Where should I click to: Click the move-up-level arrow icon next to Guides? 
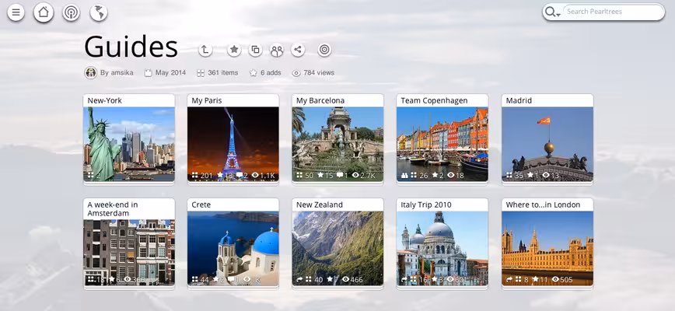(x=205, y=50)
